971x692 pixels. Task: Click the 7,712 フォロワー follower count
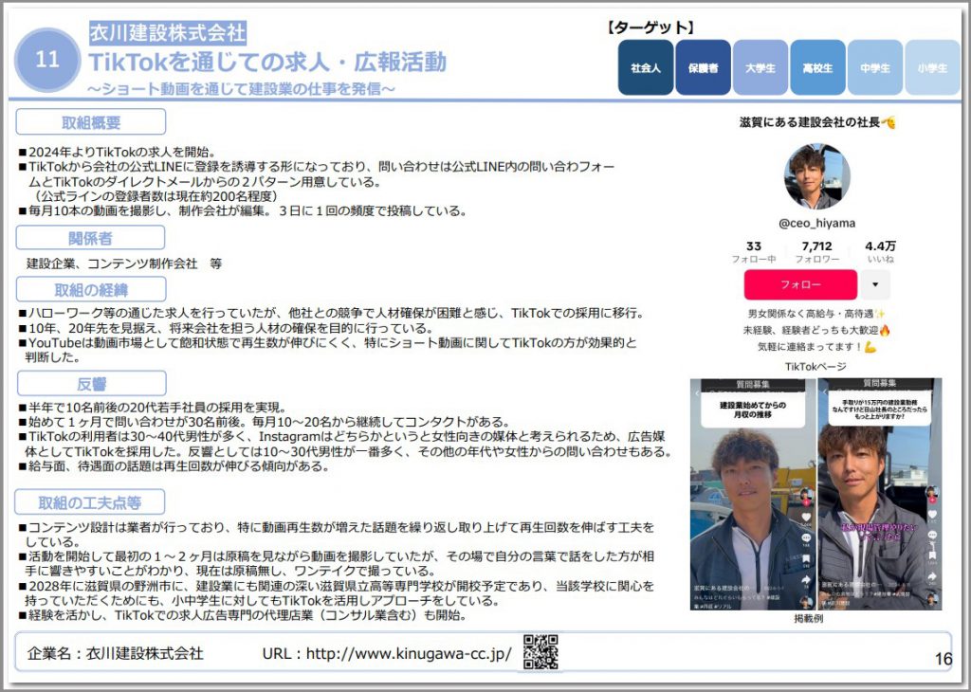point(816,252)
